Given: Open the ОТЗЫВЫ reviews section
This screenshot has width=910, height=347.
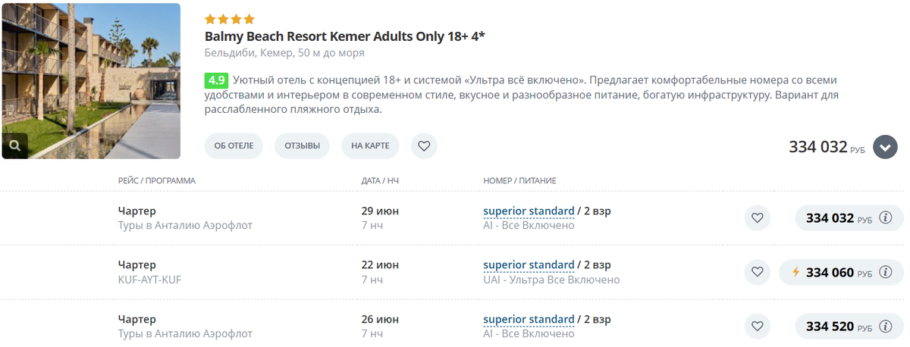Looking at the screenshot, I should pyautogui.click(x=302, y=146).
